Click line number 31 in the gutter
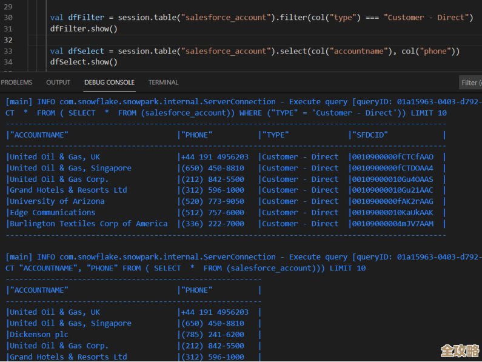 [8, 28]
